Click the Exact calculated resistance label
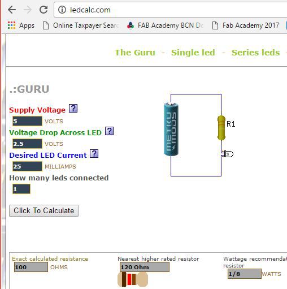Viewport: 287px width, 289px height. (50, 258)
